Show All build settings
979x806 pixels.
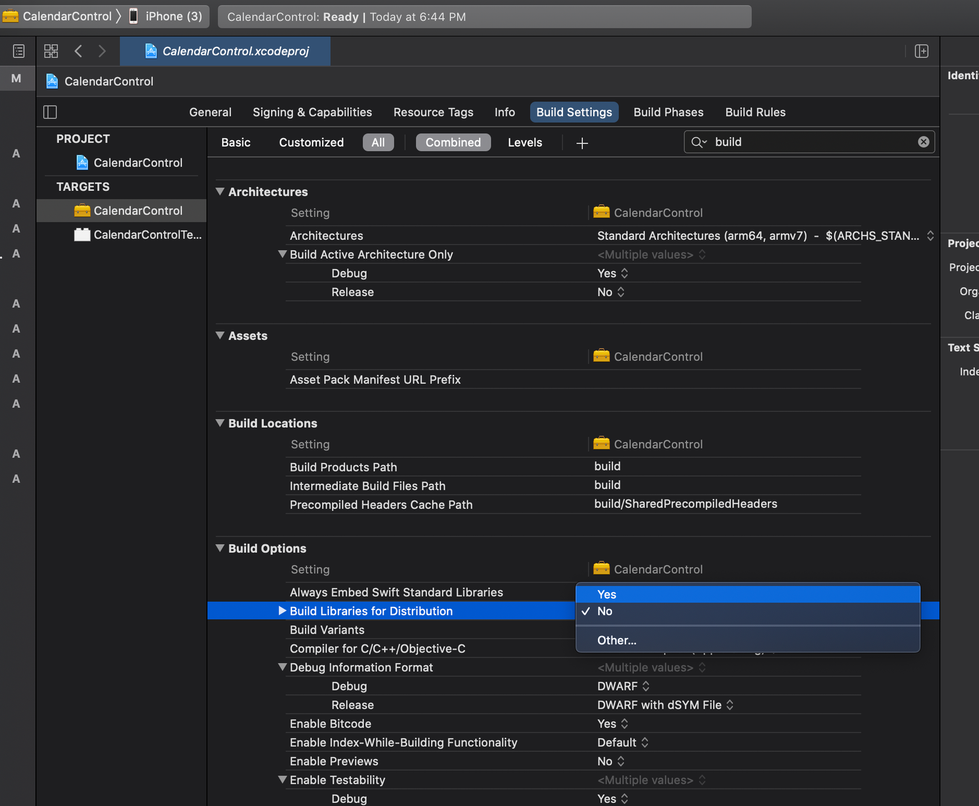point(378,143)
